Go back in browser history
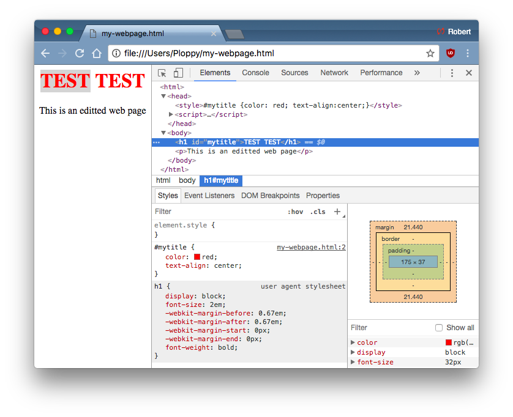 pos(45,53)
